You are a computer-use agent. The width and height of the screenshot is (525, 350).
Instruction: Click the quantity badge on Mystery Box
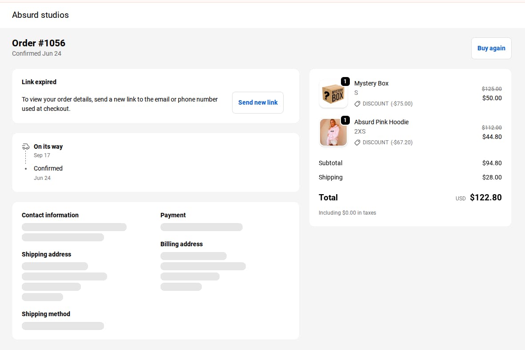coord(345,81)
